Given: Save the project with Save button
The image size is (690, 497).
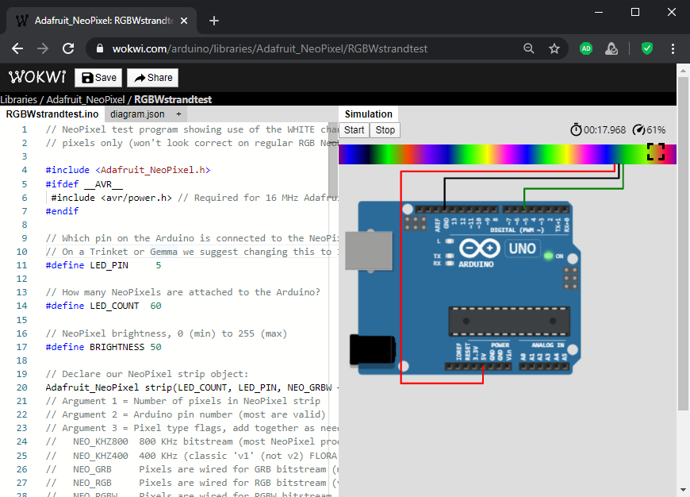Looking at the screenshot, I should [x=98, y=78].
